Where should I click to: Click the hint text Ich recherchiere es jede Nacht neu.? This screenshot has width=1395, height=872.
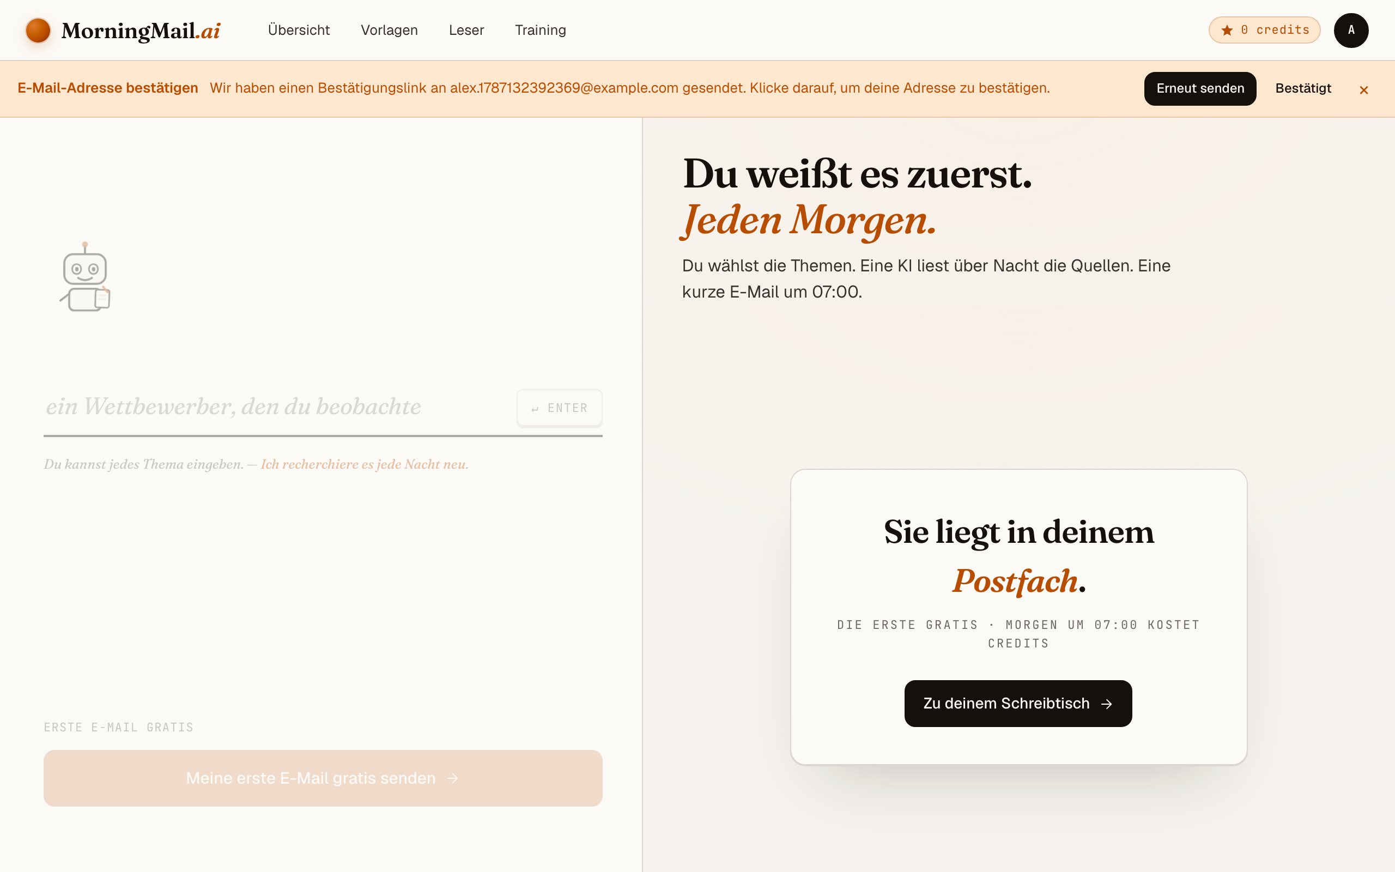click(365, 464)
